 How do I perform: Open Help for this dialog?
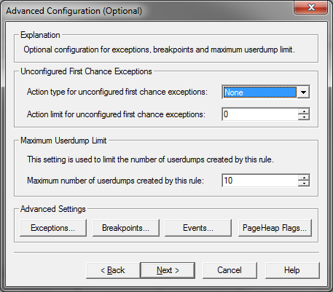tap(292, 270)
